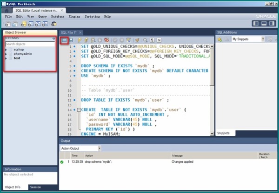Click the Create new schema icon

point(24,24)
